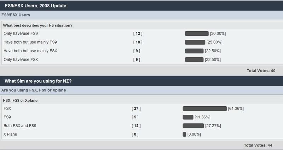Click the 61.36% result bar for FSX
The height and width of the screenshot is (150, 283).
tap(204, 108)
